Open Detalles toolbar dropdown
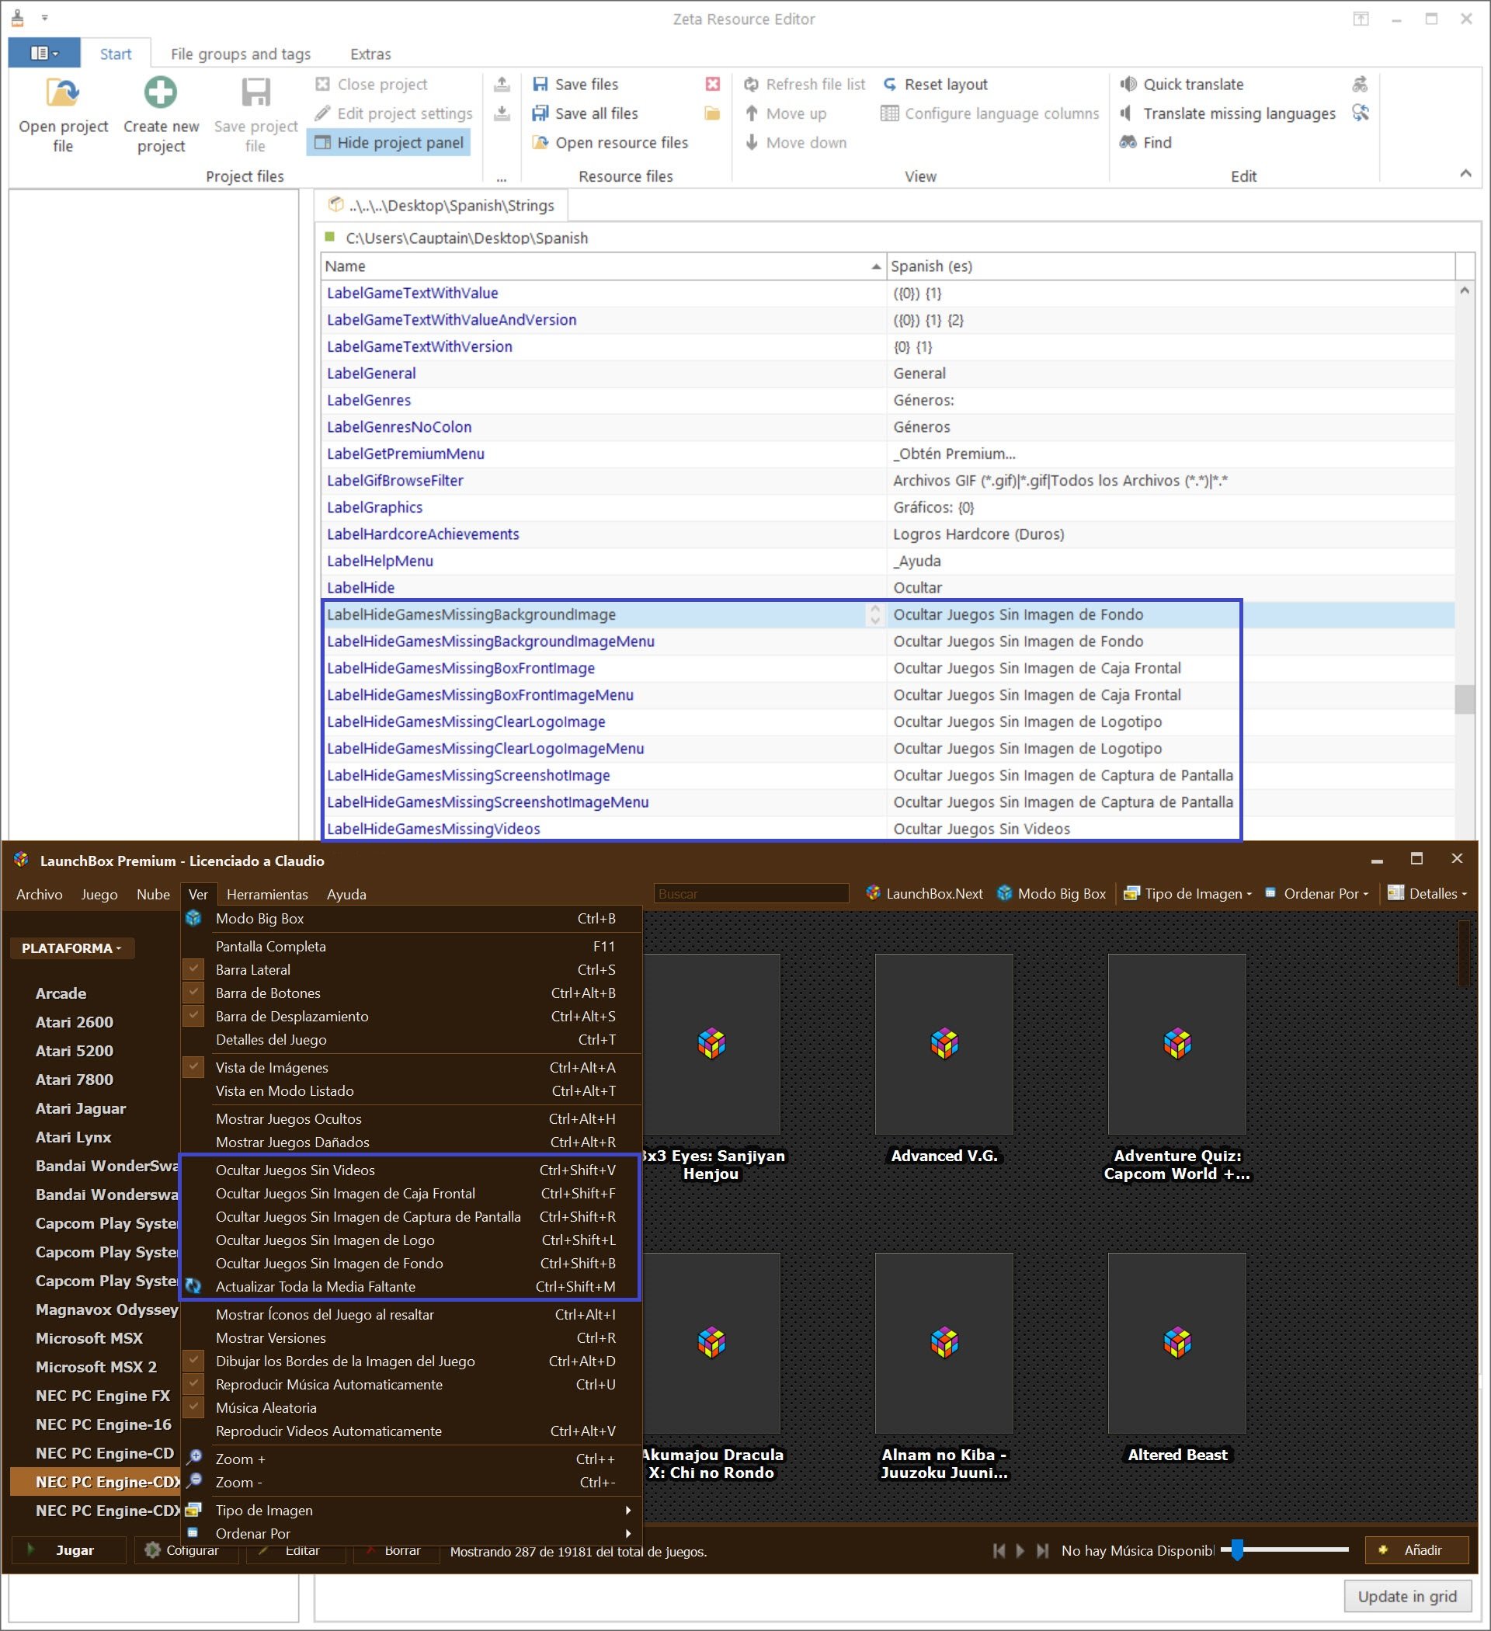Screen dimensions: 1491x1631 click(1427, 893)
